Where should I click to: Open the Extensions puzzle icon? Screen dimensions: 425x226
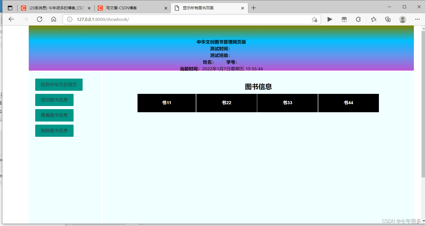(358, 19)
